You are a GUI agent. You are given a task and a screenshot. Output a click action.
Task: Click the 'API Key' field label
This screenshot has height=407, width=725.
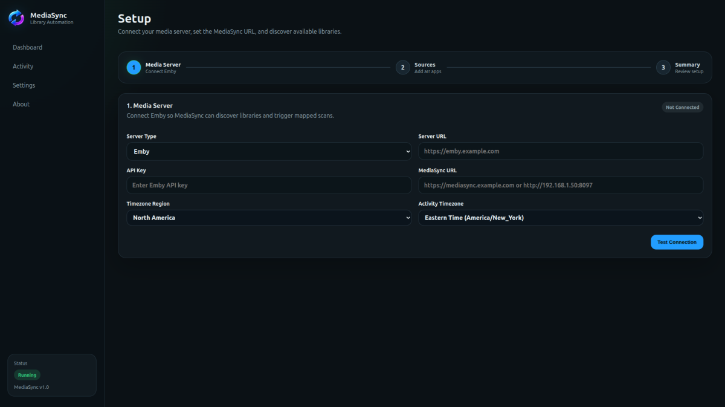coord(136,171)
